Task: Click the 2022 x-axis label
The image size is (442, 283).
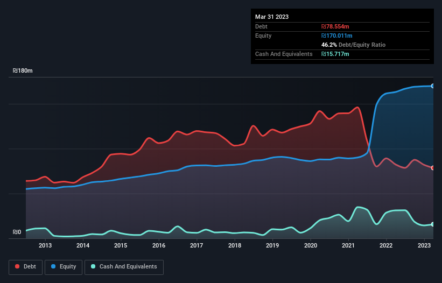Action: pyautogui.click(x=386, y=245)
